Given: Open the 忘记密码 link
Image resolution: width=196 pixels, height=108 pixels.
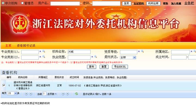Looking at the screenshot, I should 139,4.
